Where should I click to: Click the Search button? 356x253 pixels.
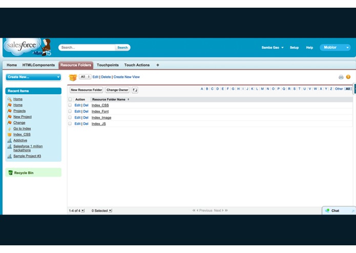pos(122,48)
